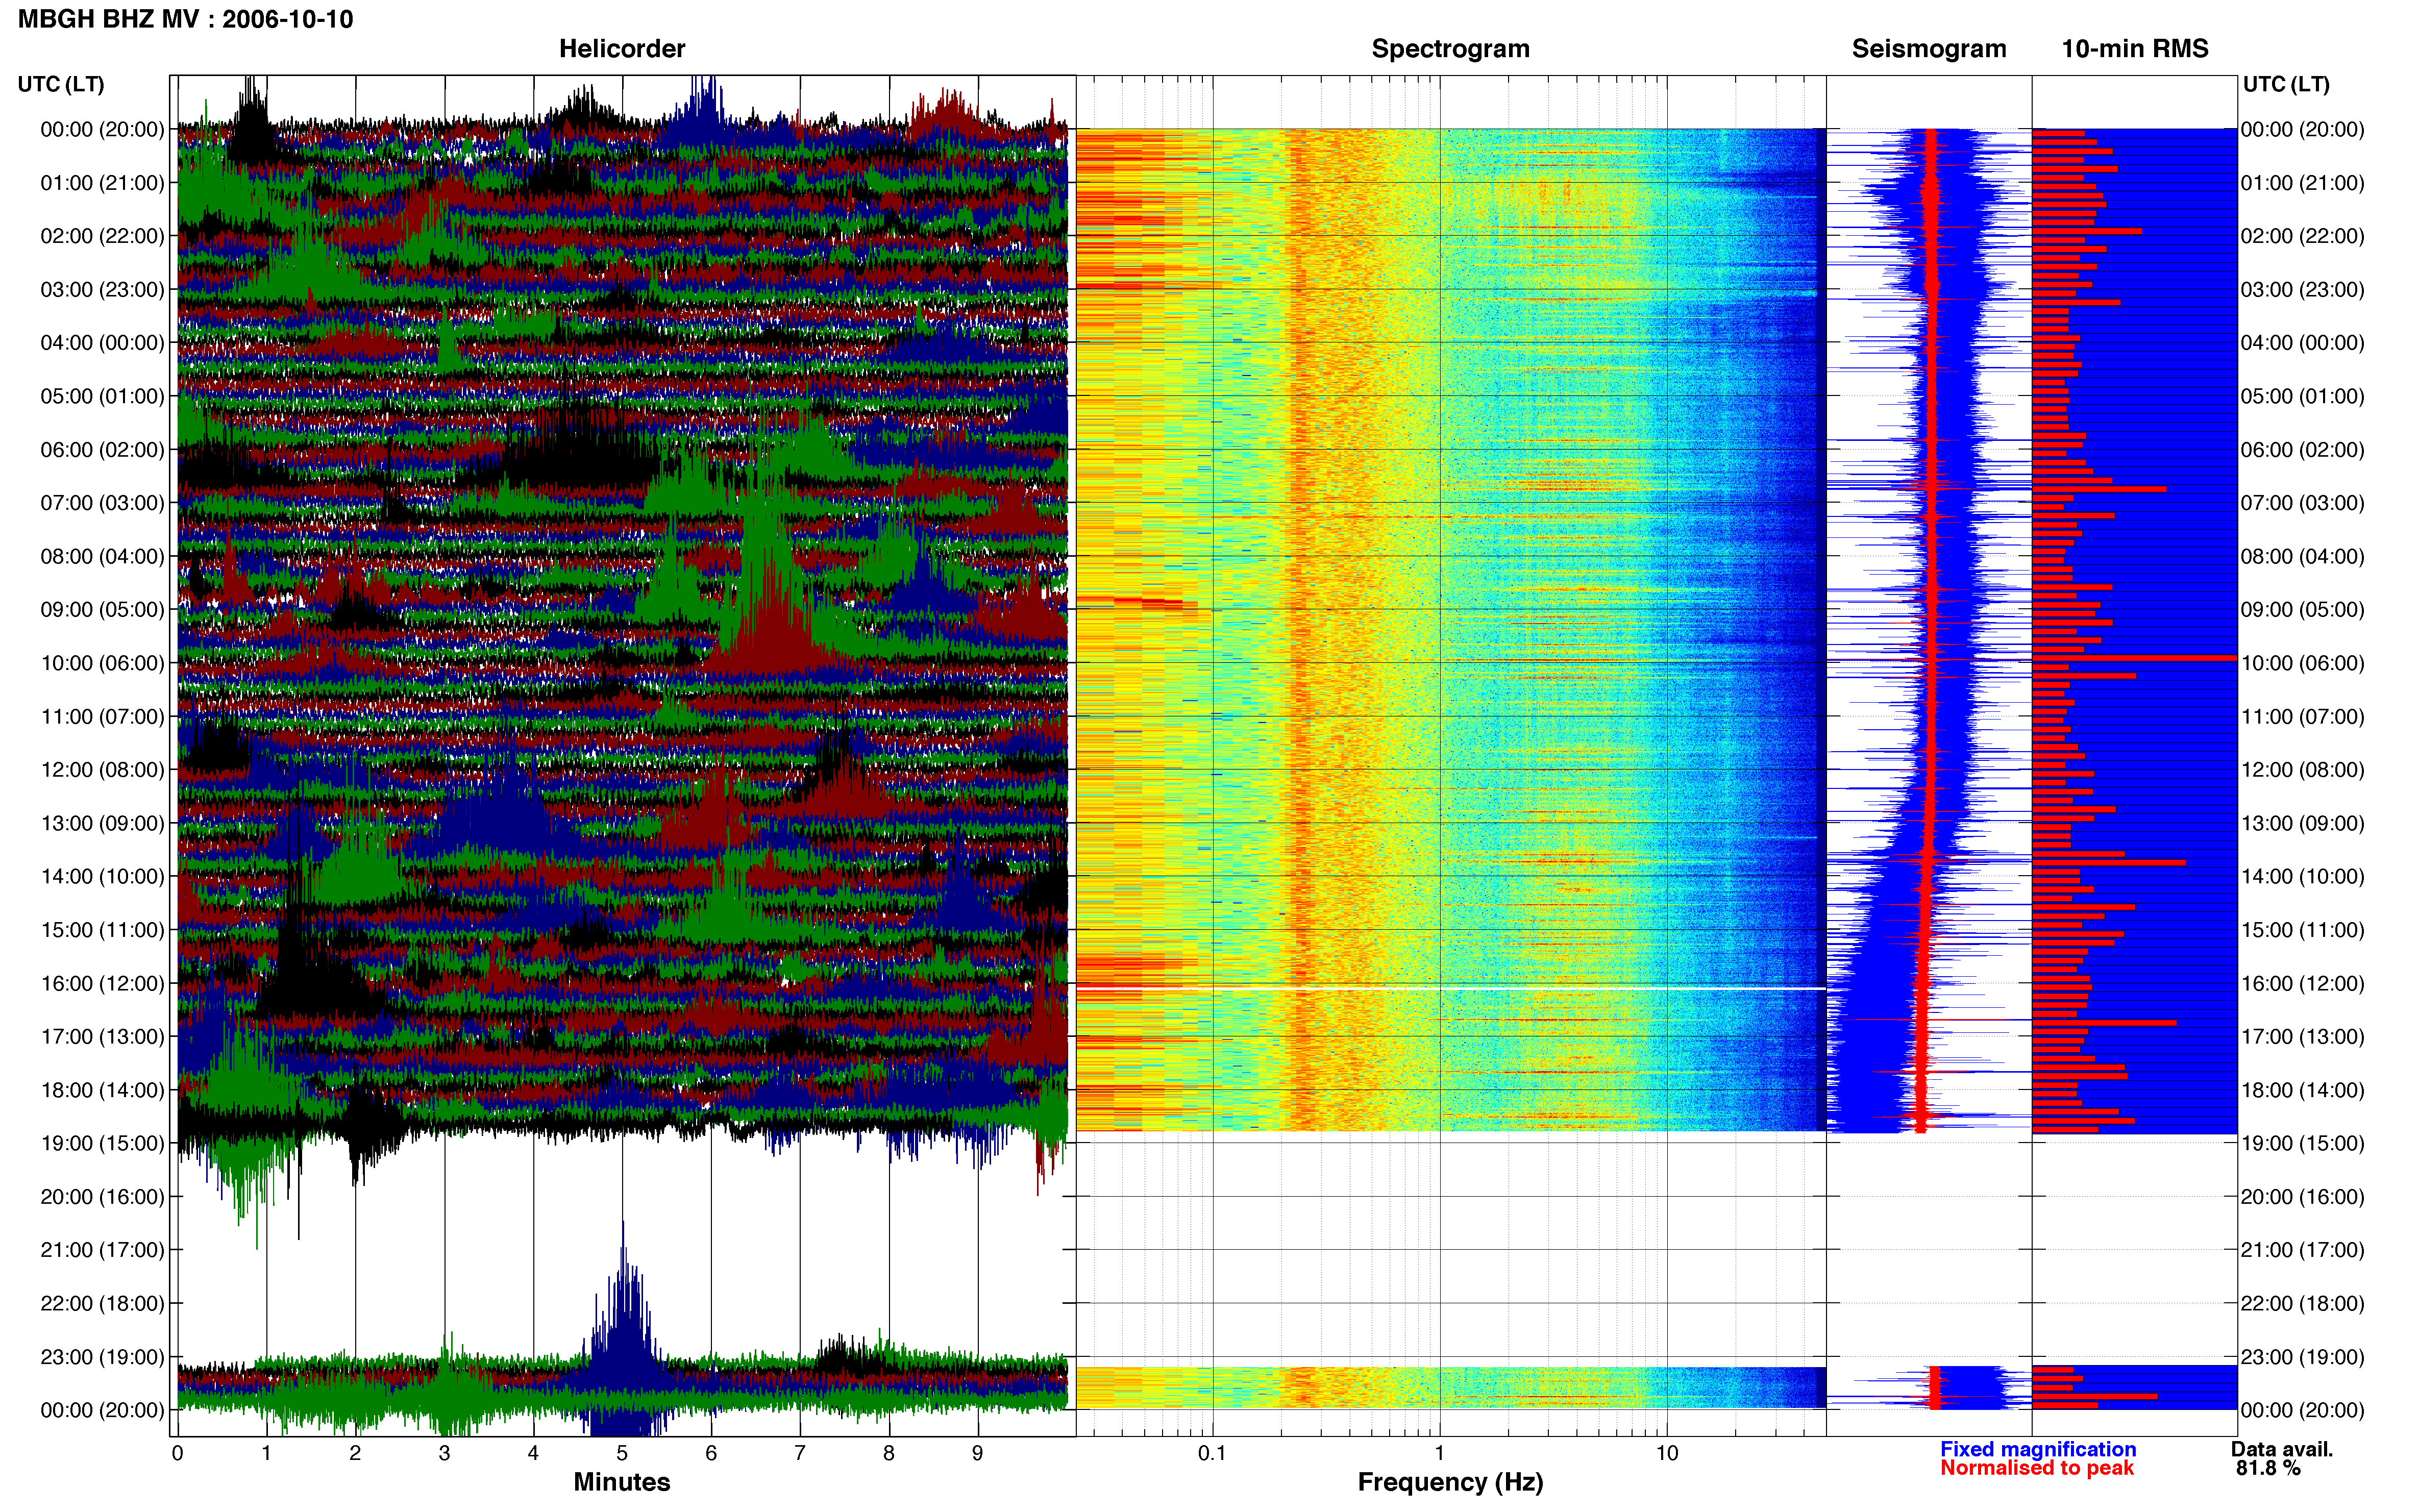This screenshot has width=2419, height=1512.
Task: Click the left 'UTC (LT)' axis label
Action: coord(61,84)
